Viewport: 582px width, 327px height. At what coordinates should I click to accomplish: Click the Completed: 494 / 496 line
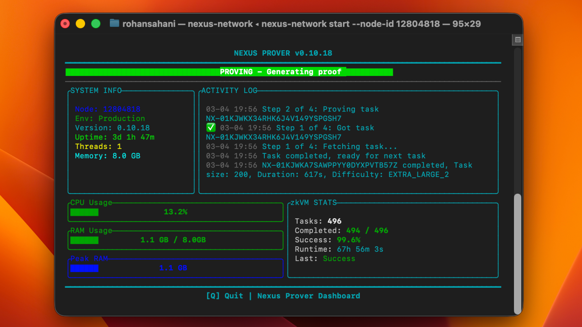[x=342, y=231]
